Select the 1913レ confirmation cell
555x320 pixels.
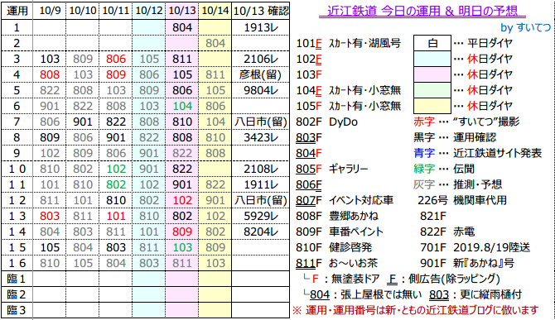pos(261,27)
